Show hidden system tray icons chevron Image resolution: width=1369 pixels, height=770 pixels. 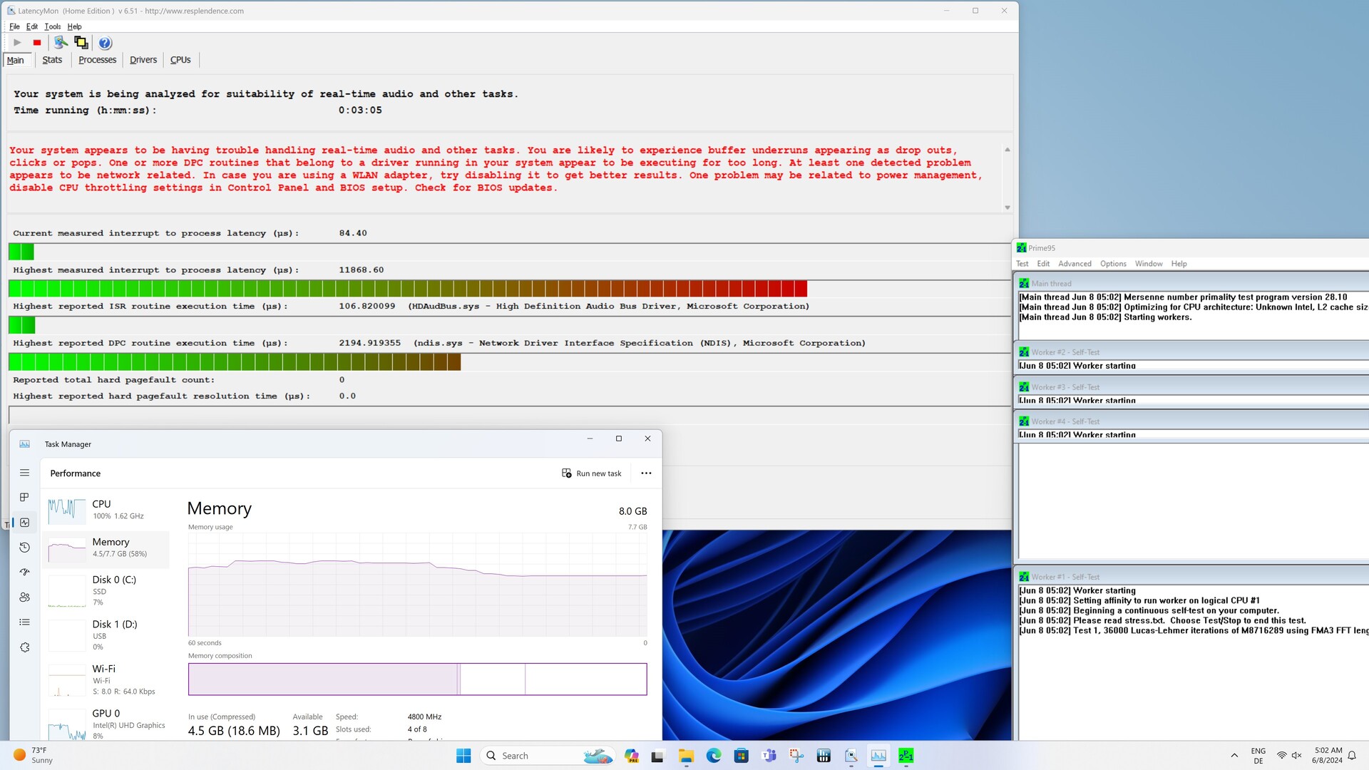click(x=1234, y=756)
